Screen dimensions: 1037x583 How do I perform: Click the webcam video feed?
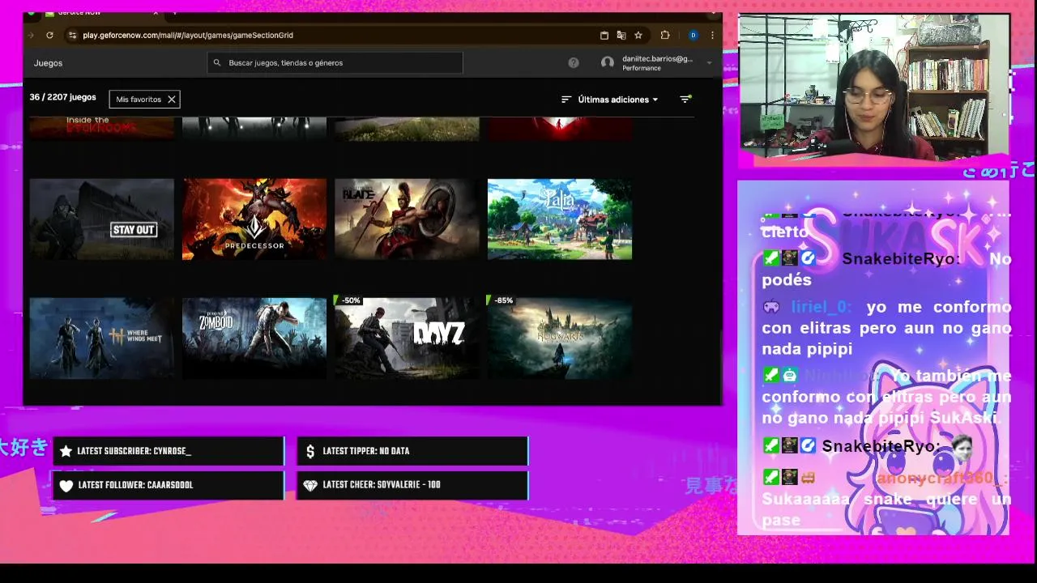(874, 86)
